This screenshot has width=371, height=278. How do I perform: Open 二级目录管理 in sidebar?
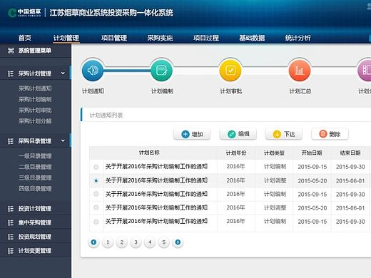(x=35, y=167)
